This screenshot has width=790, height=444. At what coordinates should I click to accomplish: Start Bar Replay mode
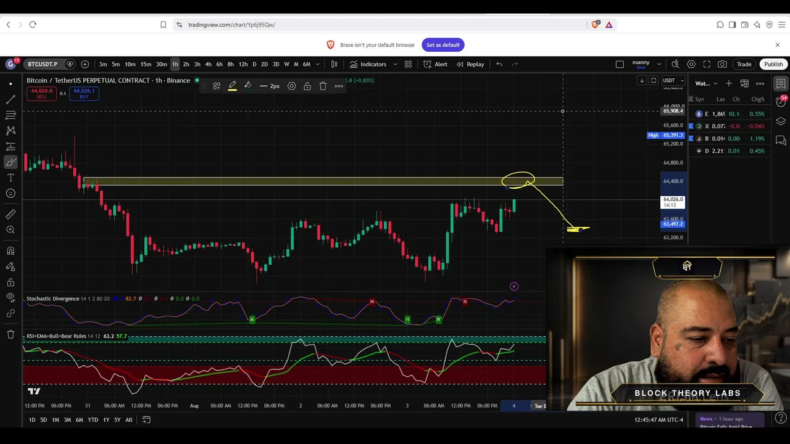(x=470, y=64)
